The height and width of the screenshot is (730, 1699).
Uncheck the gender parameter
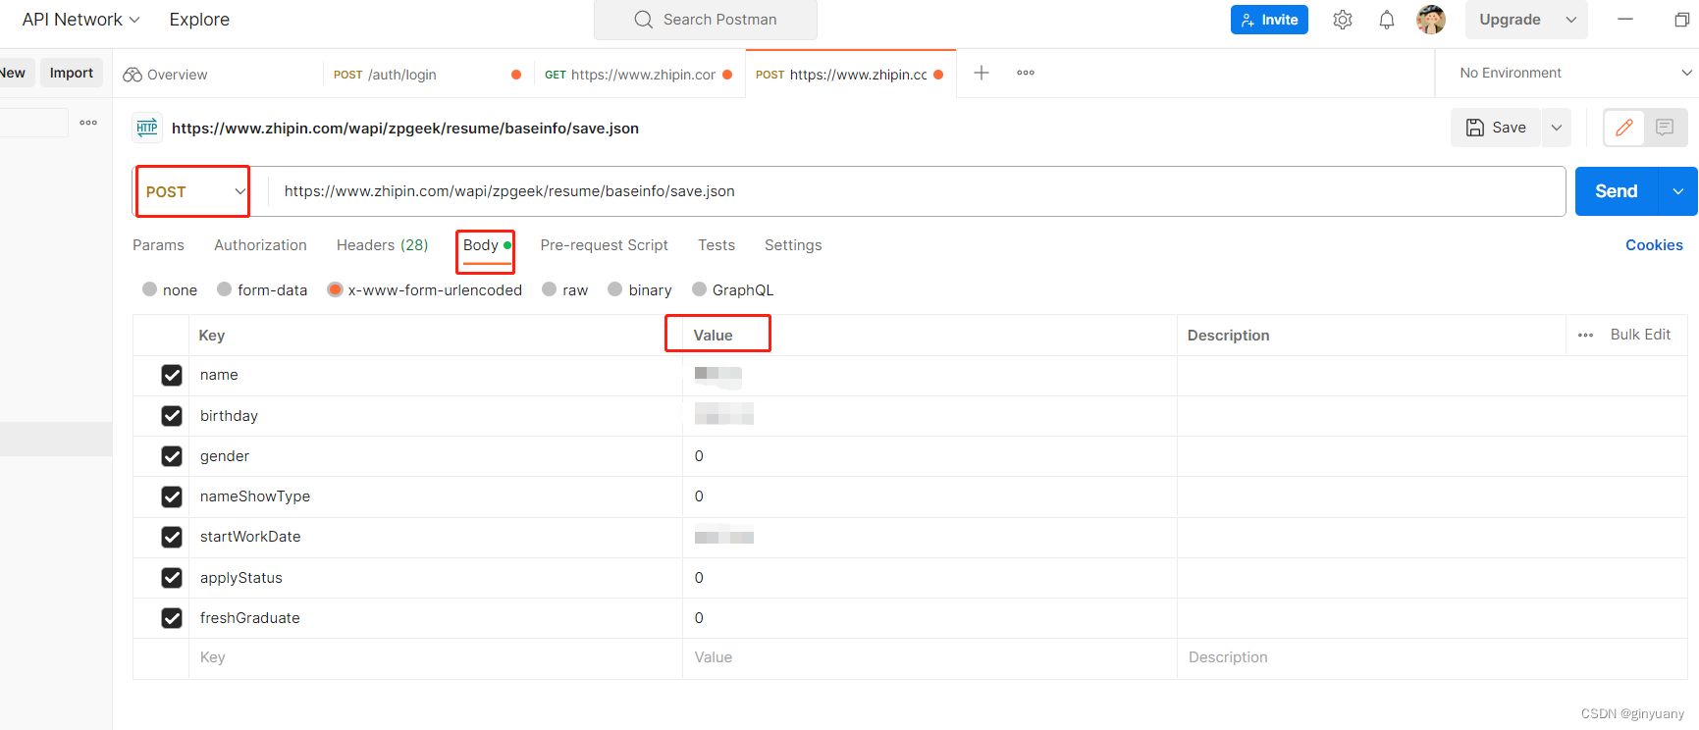(172, 456)
